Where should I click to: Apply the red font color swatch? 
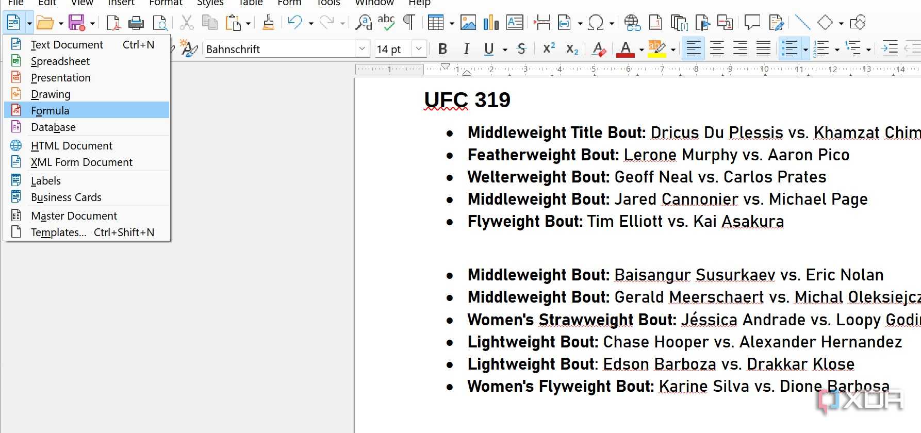coord(626,49)
